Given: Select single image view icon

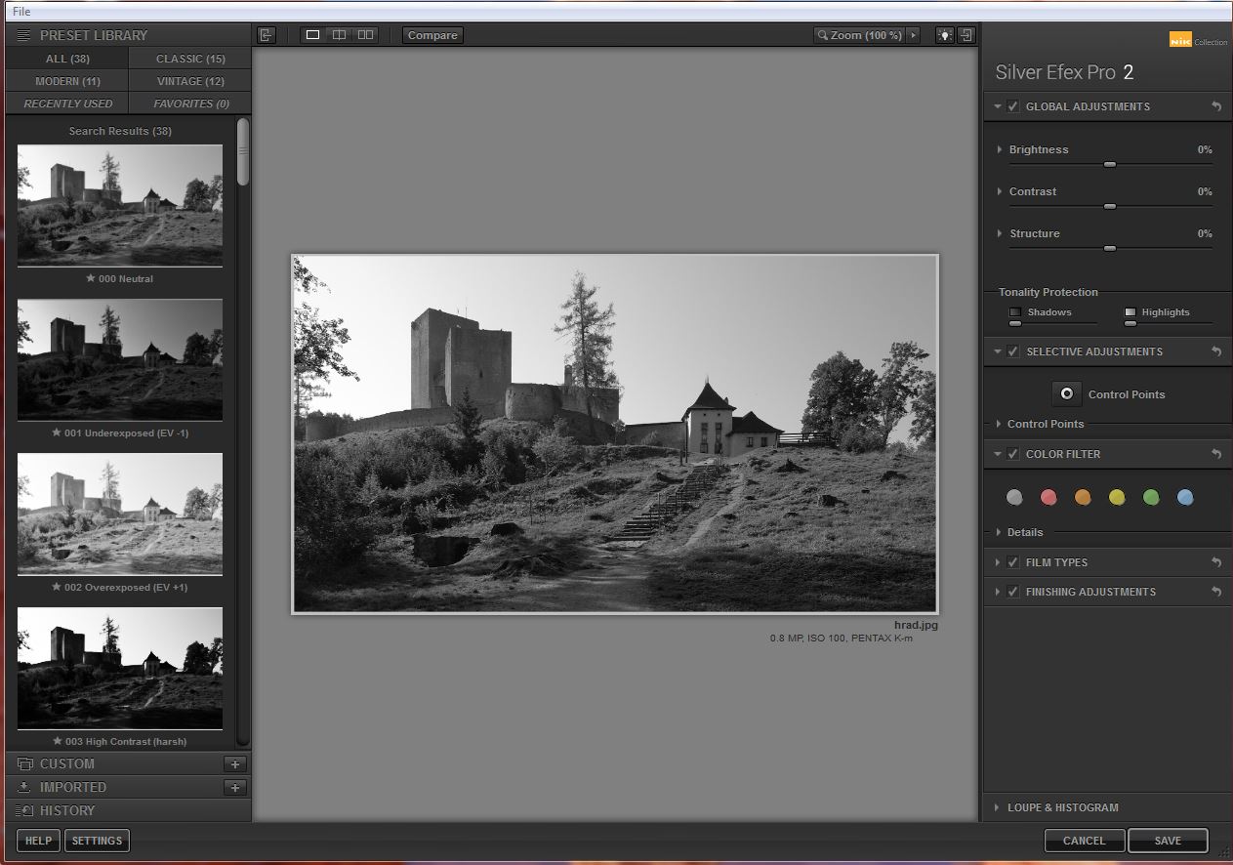Looking at the screenshot, I should tap(312, 35).
